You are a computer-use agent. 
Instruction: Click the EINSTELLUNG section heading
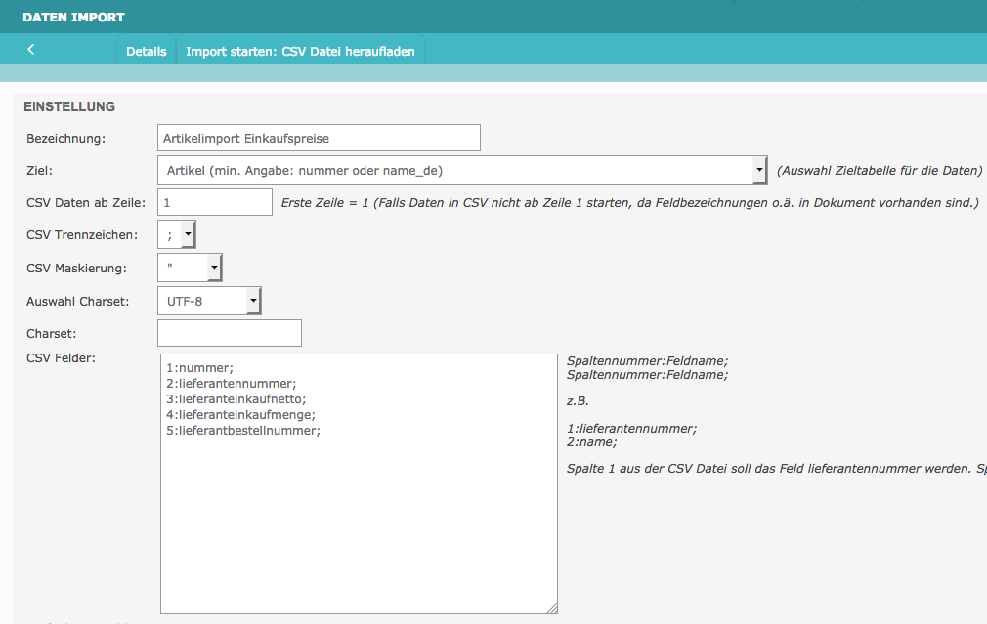point(69,106)
